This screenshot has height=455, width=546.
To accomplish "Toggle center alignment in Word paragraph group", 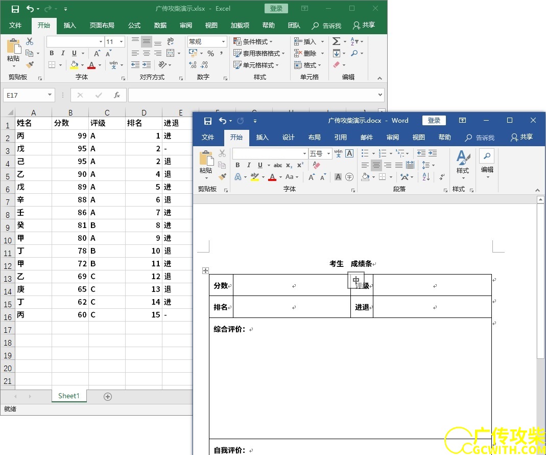I will coord(376,165).
